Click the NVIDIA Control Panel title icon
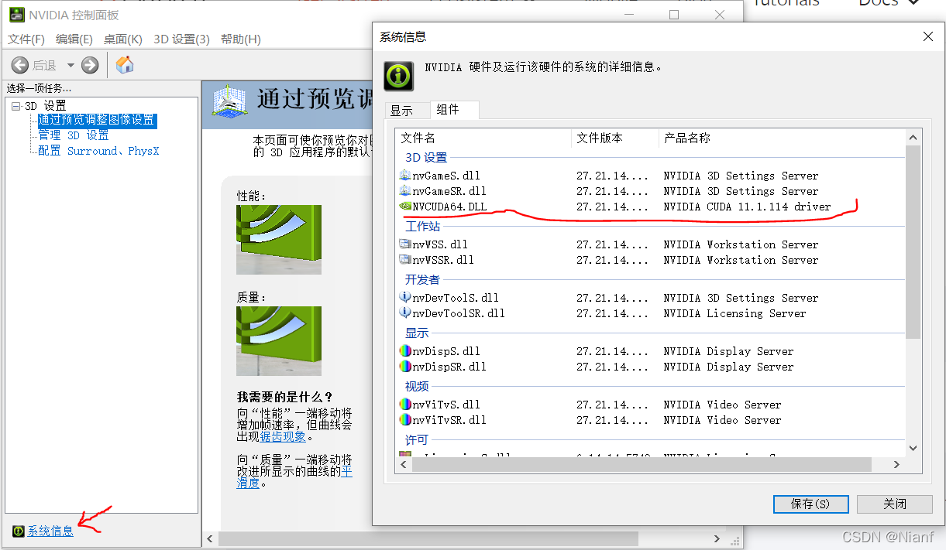The image size is (946, 550). coord(16,15)
